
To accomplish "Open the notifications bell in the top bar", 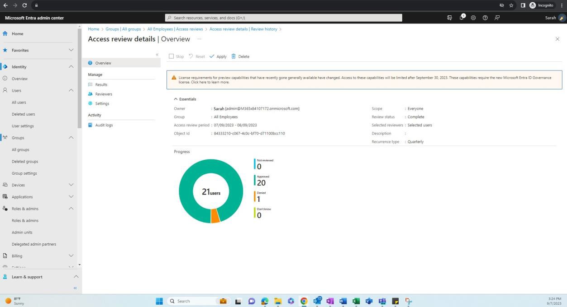I will coord(462,18).
